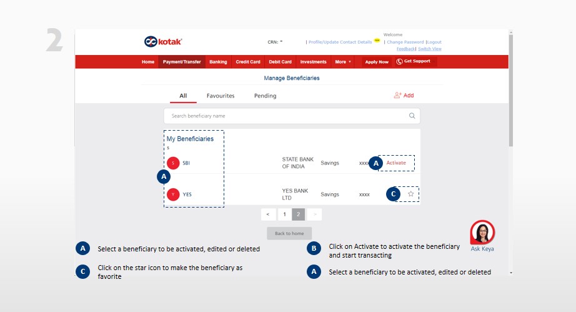Click the Apply Now button
The height and width of the screenshot is (312, 576).
coord(377,62)
